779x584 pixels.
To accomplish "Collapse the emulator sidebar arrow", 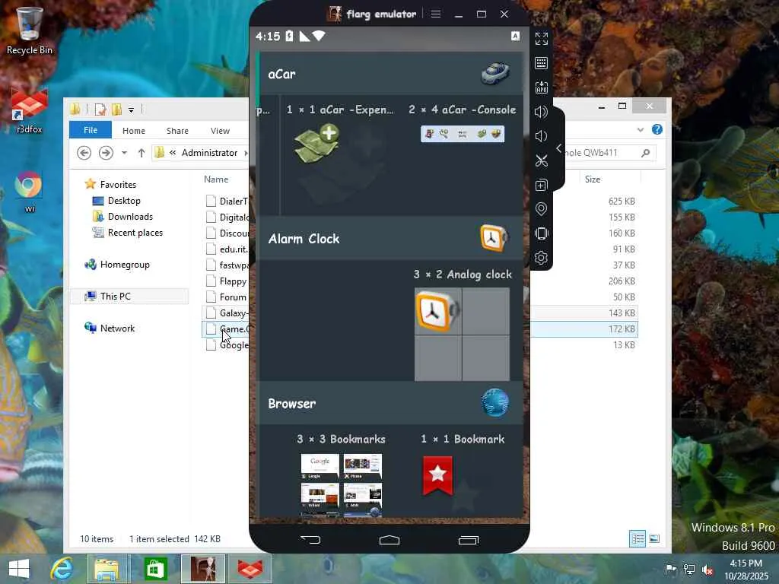I will [559, 148].
